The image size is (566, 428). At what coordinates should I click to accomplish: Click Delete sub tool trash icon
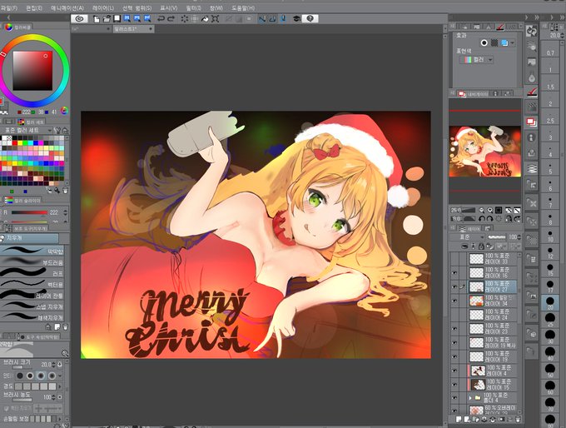click(x=65, y=327)
